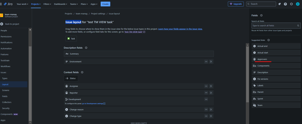Click the info icon beside Description fields
This screenshot has height=124, width=302.
click(86, 48)
